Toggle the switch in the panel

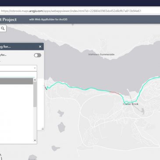click(x=38, y=55)
